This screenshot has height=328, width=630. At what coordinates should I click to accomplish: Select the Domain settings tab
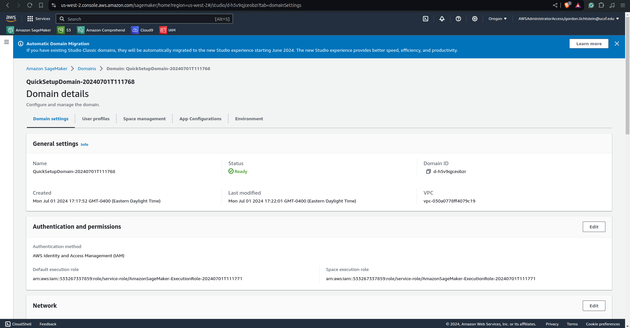point(51,119)
